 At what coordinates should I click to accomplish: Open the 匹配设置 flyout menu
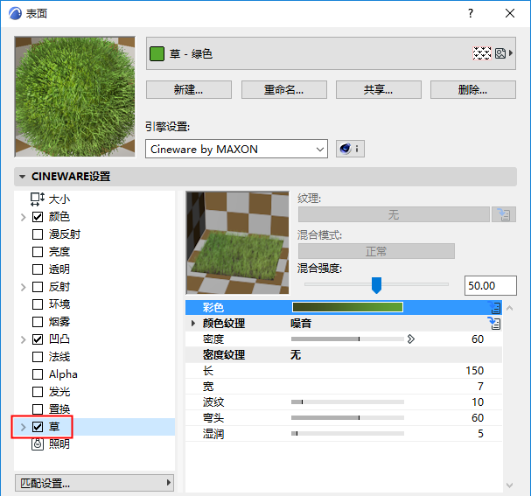coord(94,483)
